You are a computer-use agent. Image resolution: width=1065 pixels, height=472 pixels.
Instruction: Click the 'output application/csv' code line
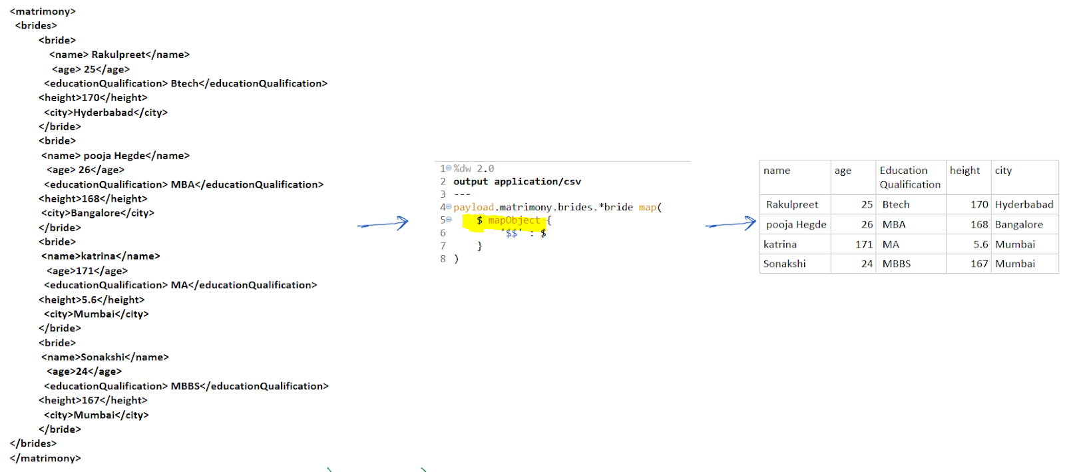point(517,181)
